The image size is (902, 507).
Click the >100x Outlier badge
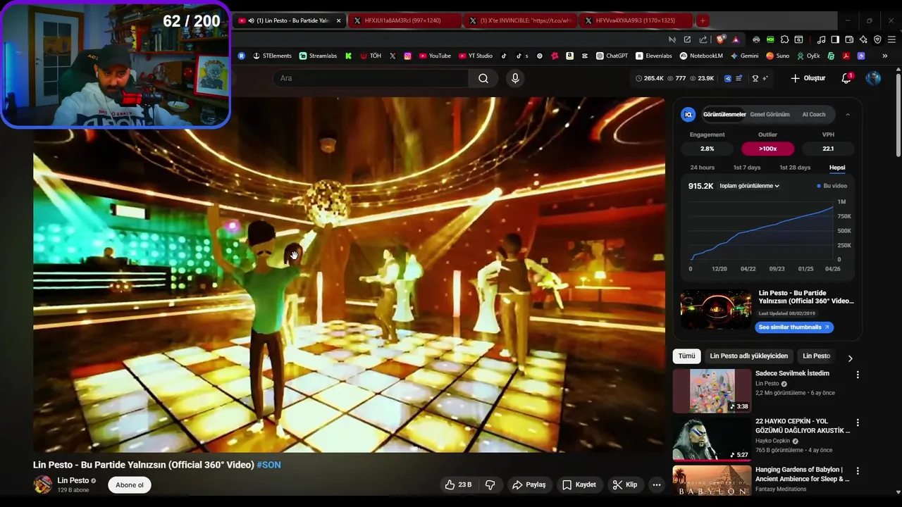pos(767,149)
